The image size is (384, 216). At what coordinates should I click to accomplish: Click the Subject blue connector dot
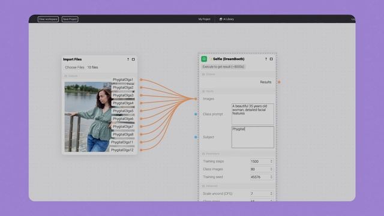tap(196, 137)
